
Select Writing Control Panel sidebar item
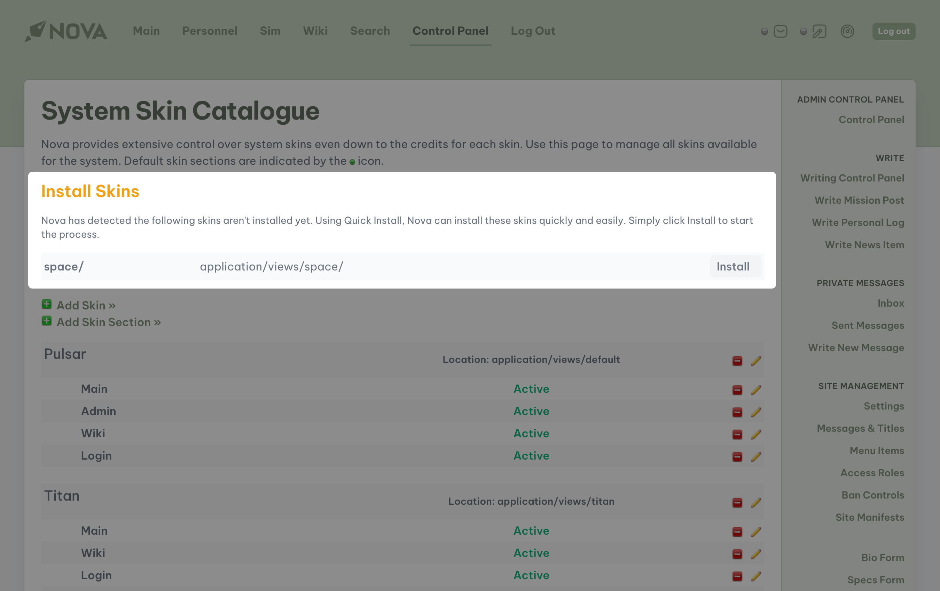point(853,178)
